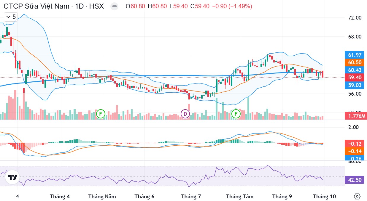Viewport: 367px width, 201px height.
Task: Click the red −0.12 MACD histogram label
Action: (355, 144)
